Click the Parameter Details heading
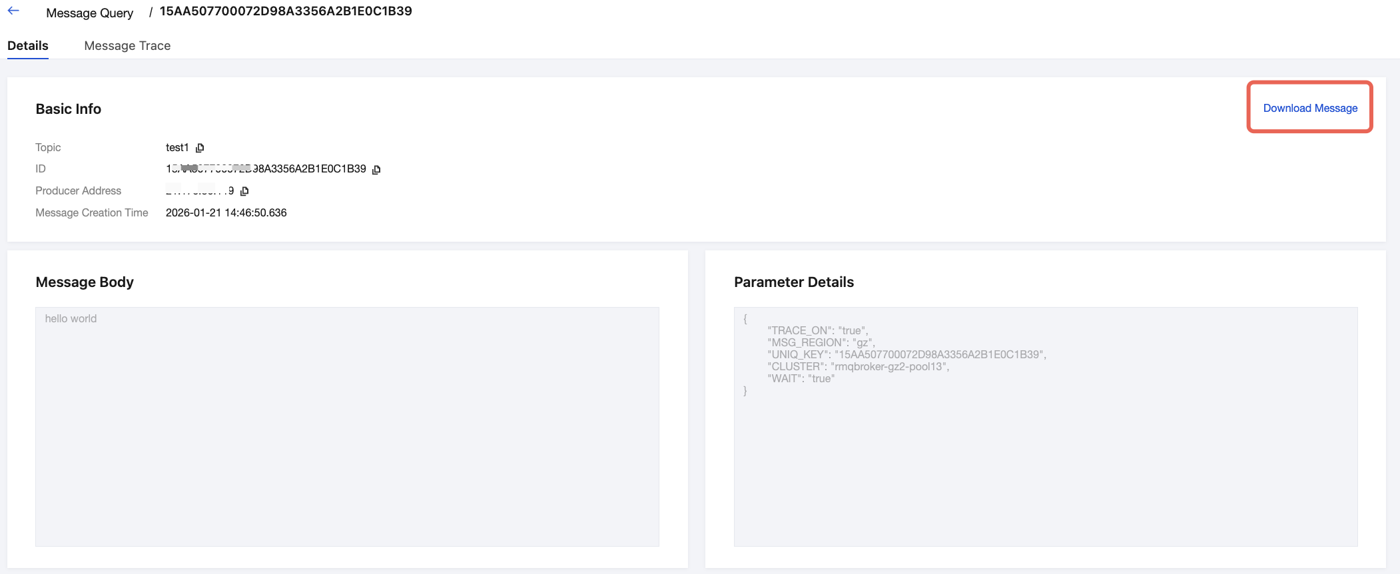This screenshot has width=1400, height=574. 793,282
